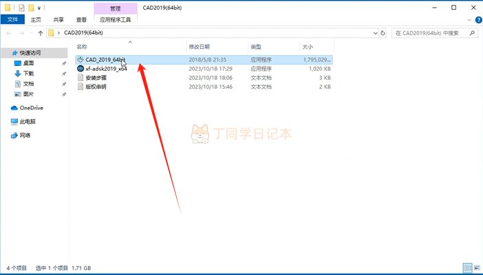The width and height of the screenshot is (483, 275).
Task: Click the title bar folder icon
Action: click(x=8, y=8)
